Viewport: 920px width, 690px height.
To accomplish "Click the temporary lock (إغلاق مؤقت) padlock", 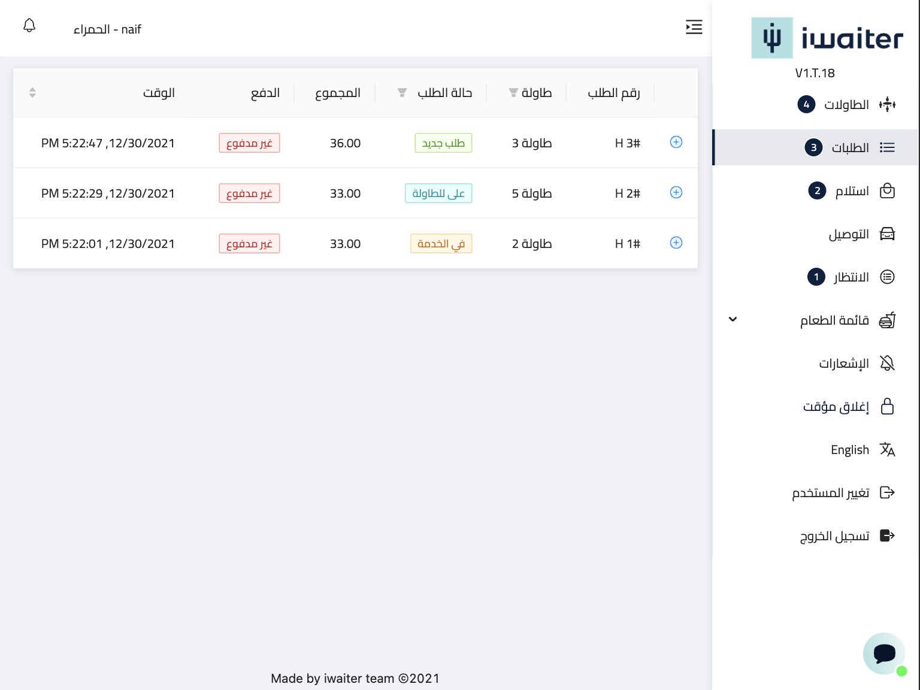I will click(x=887, y=407).
